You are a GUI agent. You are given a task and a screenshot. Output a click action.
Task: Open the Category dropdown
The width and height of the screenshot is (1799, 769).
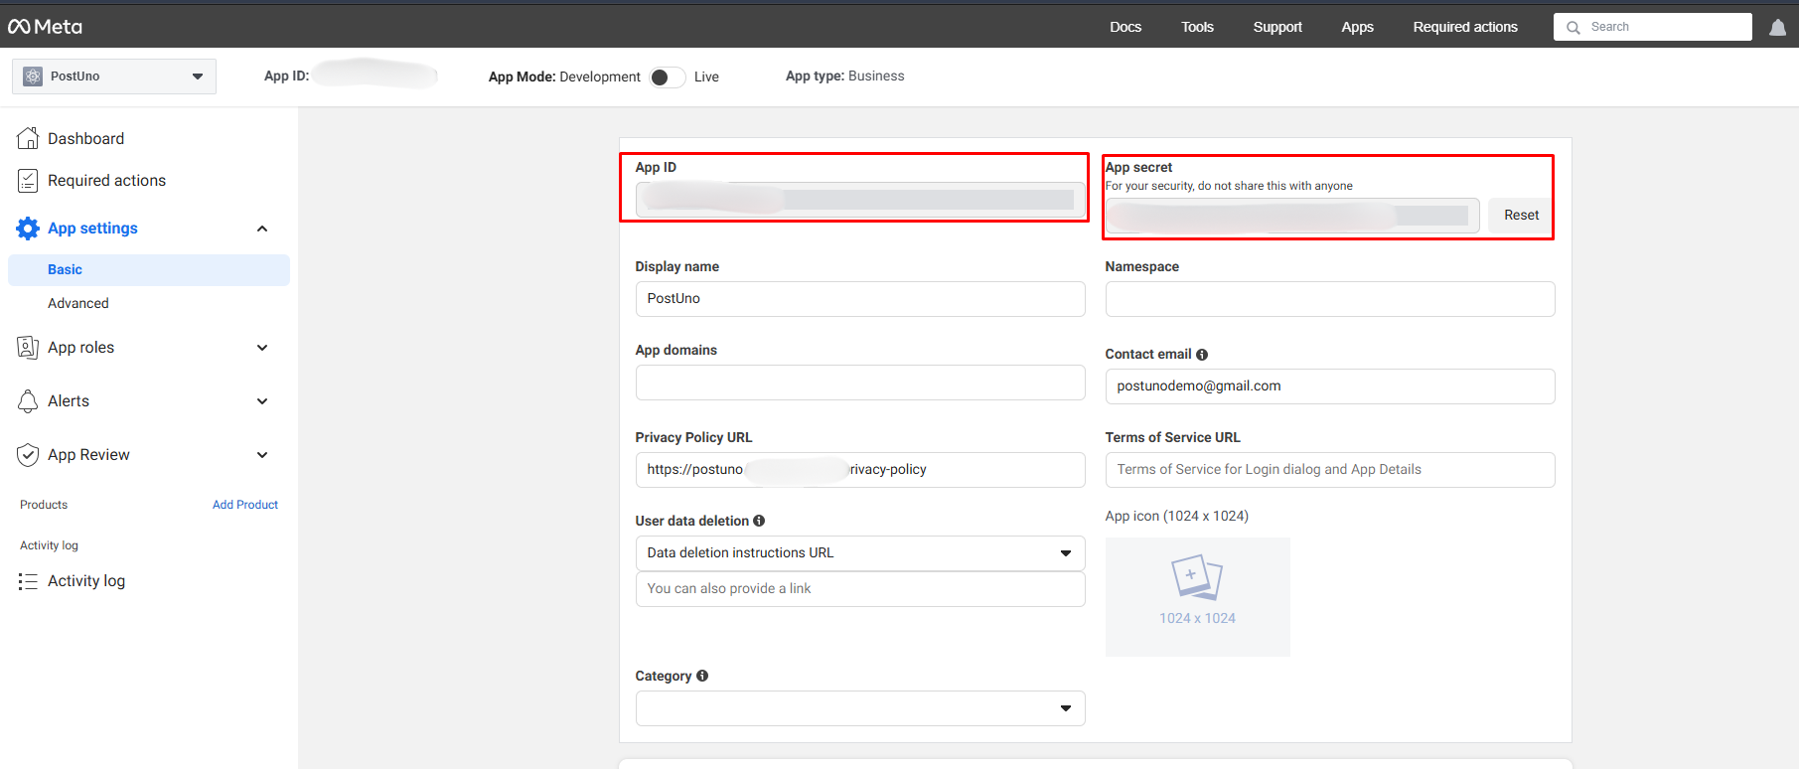[x=859, y=708]
